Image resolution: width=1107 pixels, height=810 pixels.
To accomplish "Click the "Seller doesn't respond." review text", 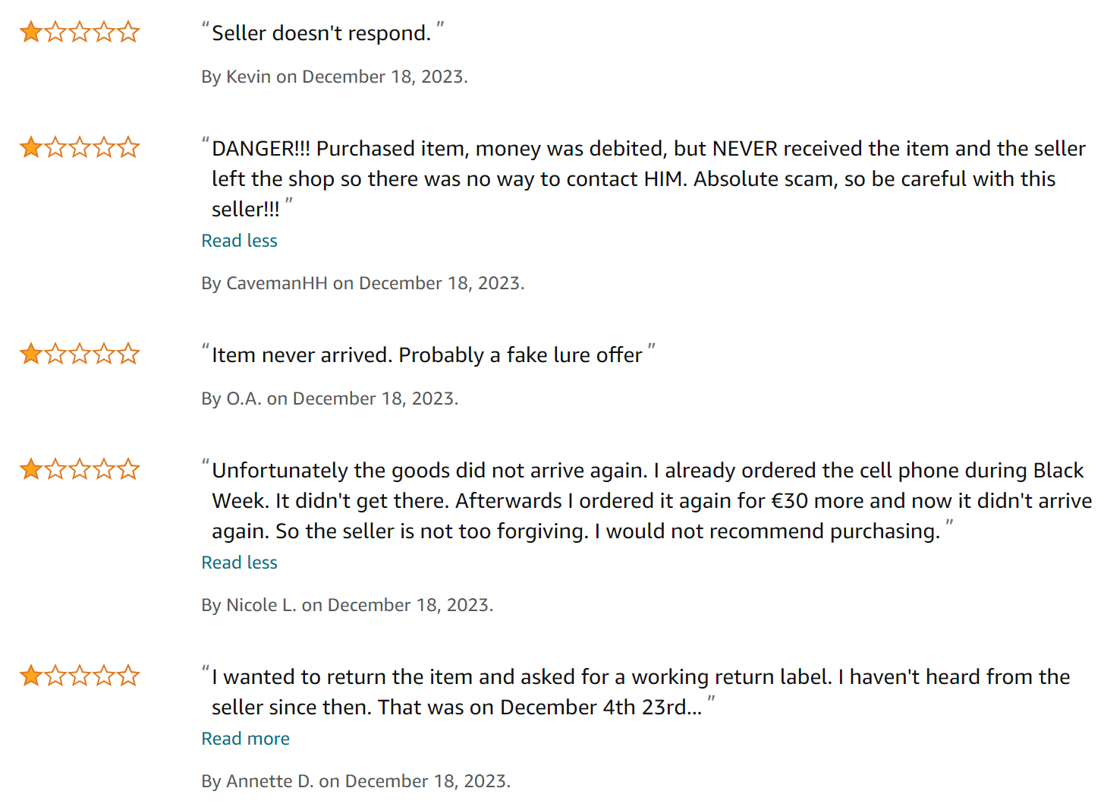I will [x=321, y=33].
